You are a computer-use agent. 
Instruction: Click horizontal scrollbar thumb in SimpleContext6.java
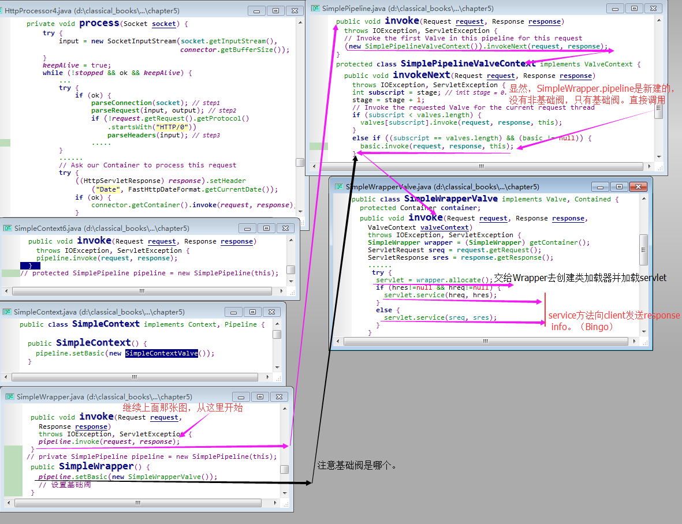[x=142, y=291]
